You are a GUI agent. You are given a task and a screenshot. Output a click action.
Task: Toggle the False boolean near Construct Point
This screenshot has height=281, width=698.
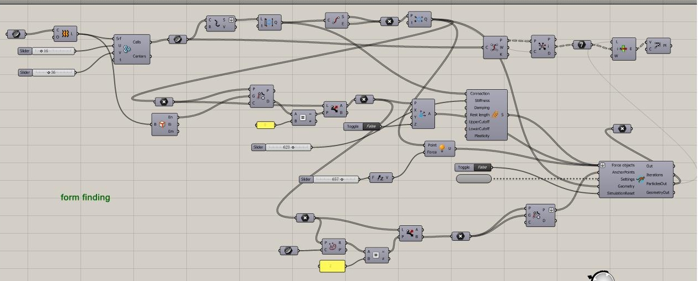click(371, 126)
